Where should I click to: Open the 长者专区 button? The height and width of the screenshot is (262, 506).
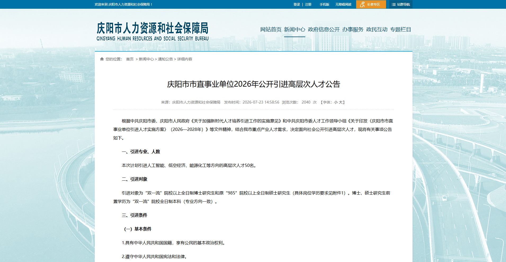[371, 5]
